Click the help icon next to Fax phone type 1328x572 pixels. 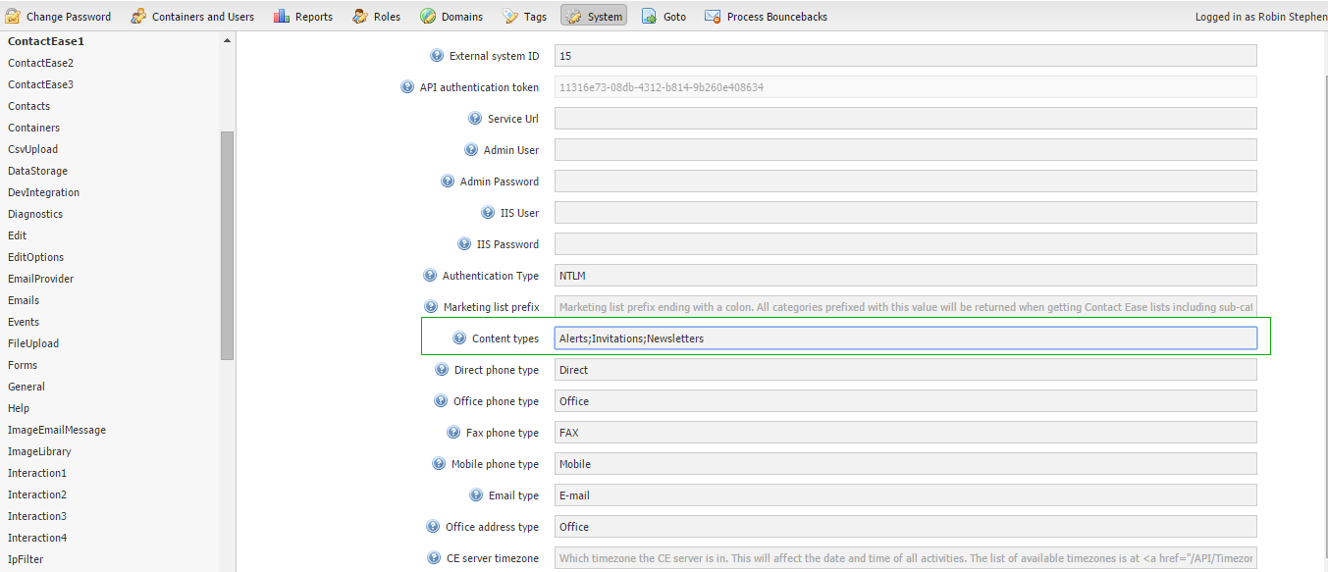pyautogui.click(x=453, y=433)
